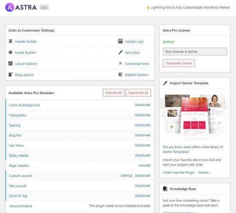Open the Blog Layouts link
Image resolution: width=236 pixels, height=213 pixels.
pos(24,75)
